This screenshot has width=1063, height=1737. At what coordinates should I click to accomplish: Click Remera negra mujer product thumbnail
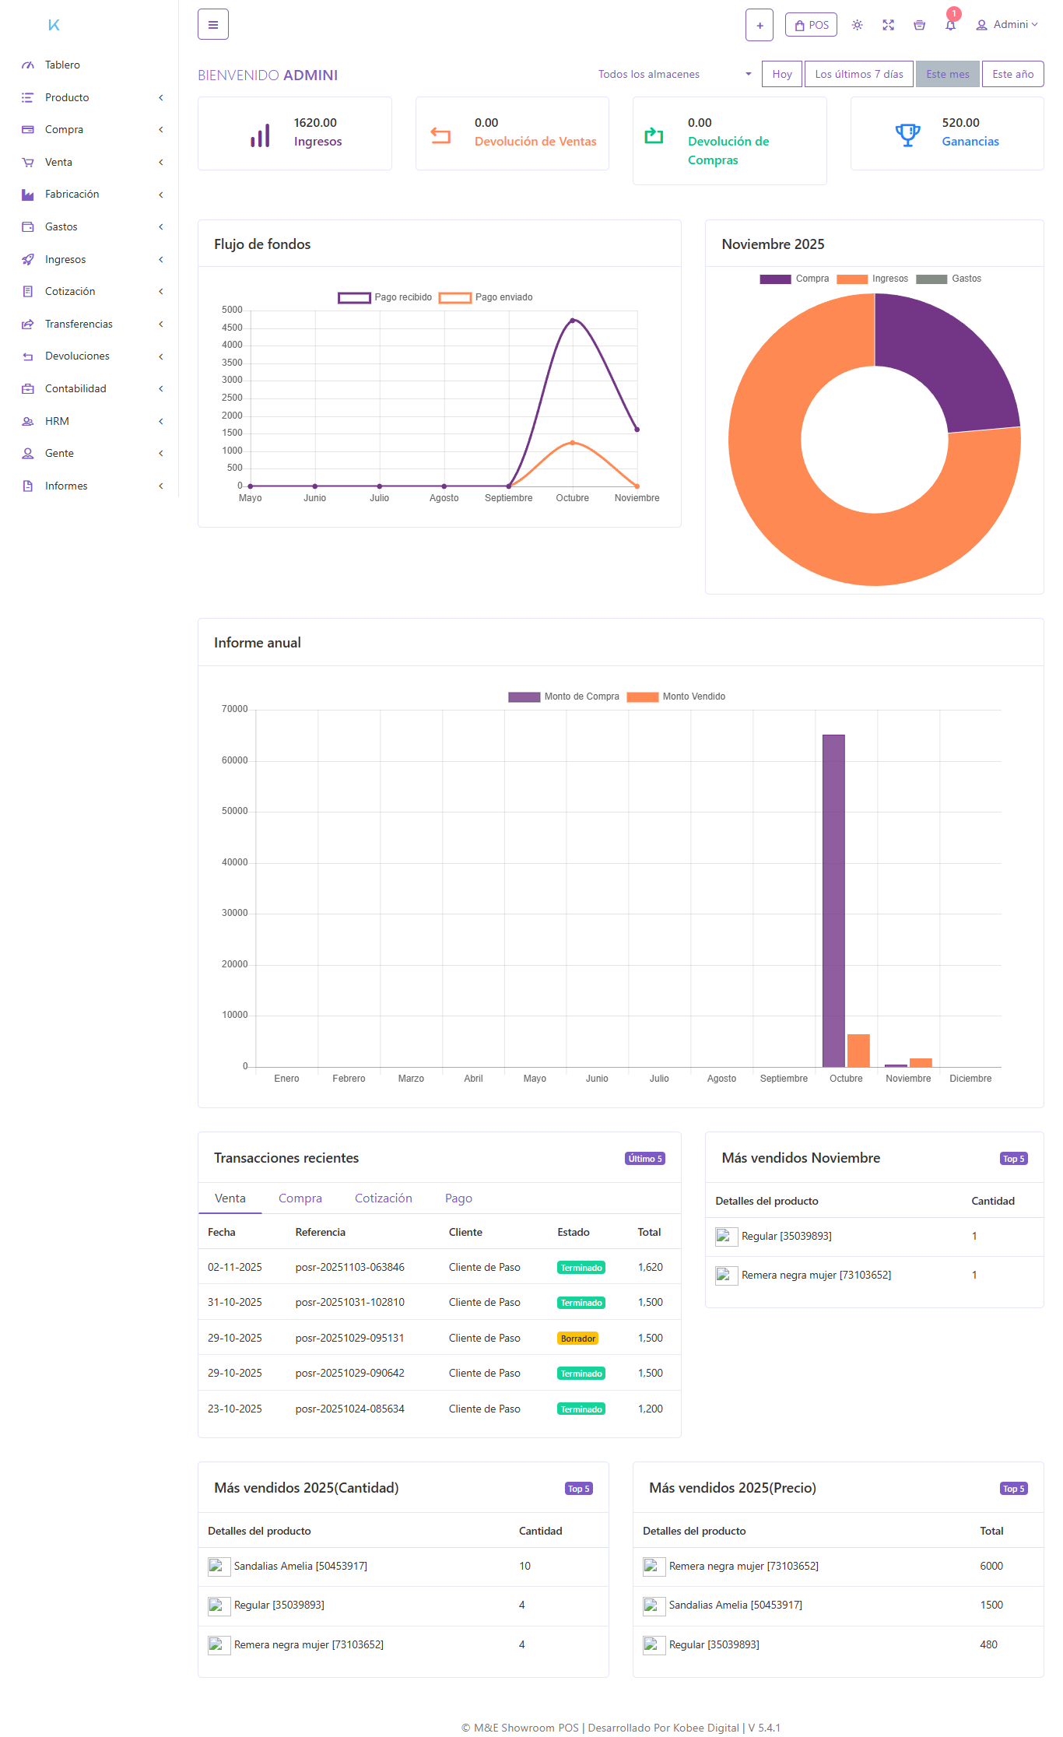tap(726, 1276)
